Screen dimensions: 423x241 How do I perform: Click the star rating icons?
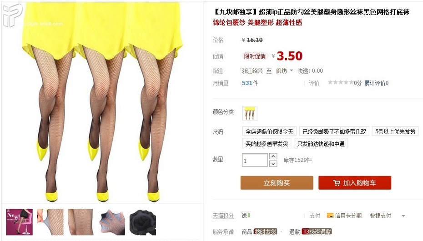(341, 82)
